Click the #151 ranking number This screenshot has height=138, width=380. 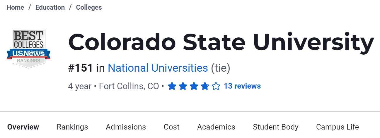81,68
